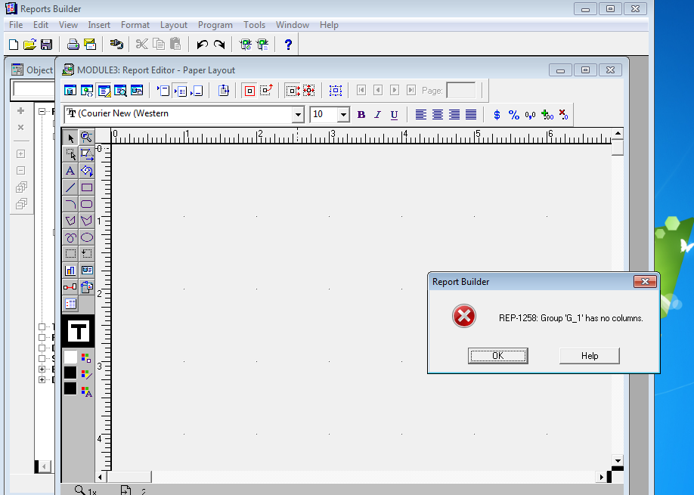Toggle Italic formatting

coord(377,115)
